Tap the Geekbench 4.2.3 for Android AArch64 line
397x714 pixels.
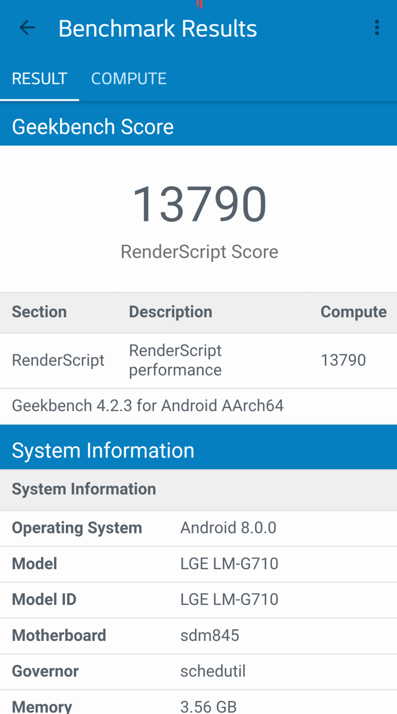(148, 405)
